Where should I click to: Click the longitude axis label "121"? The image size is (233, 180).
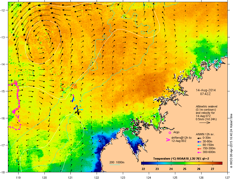(70, 177)
